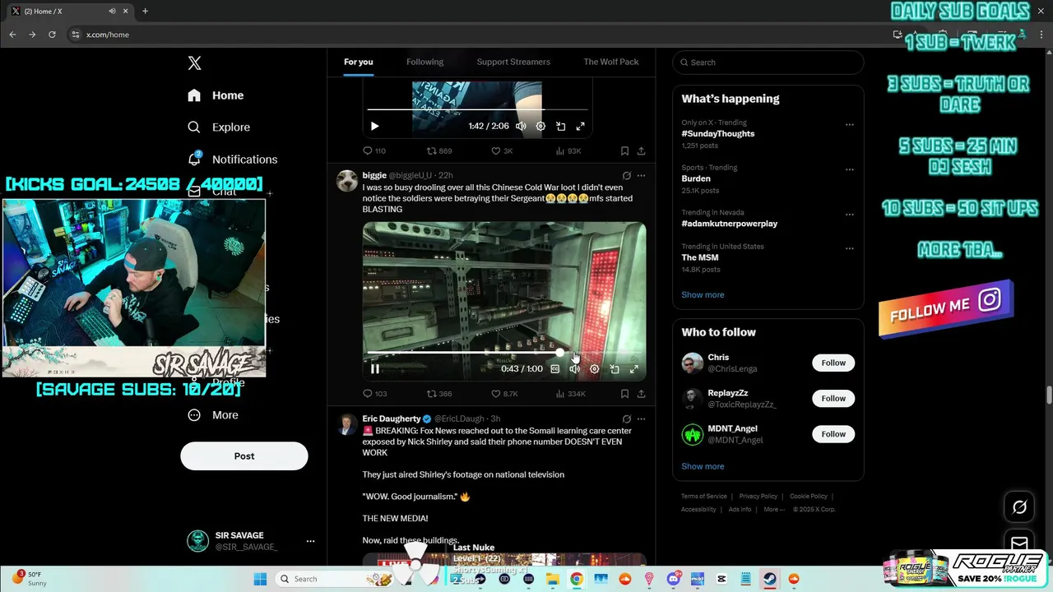Open more options for The MSM trend
Image resolution: width=1053 pixels, height=592 pixels.
point(850,249)
